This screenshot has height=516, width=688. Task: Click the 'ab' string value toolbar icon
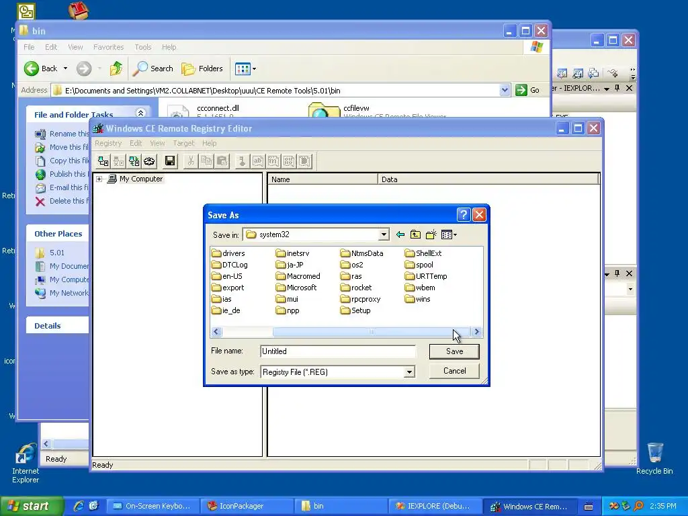(x=257, y=161)
